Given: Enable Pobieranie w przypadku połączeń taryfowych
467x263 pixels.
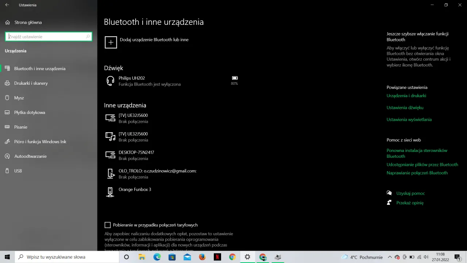Looking at the screenshot, I should click(108, 225).
